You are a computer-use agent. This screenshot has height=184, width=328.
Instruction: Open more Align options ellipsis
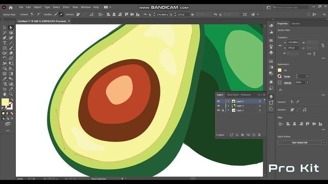click(323, 129)
